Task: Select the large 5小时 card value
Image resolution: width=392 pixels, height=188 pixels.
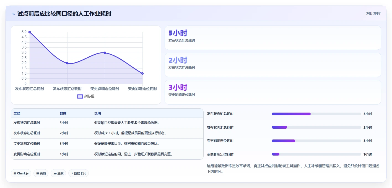Action: (178, 33)
